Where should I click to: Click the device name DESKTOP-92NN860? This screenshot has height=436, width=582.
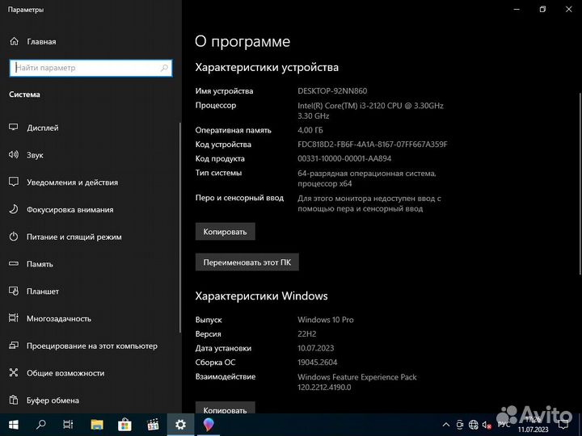click(x=332, y=91)
